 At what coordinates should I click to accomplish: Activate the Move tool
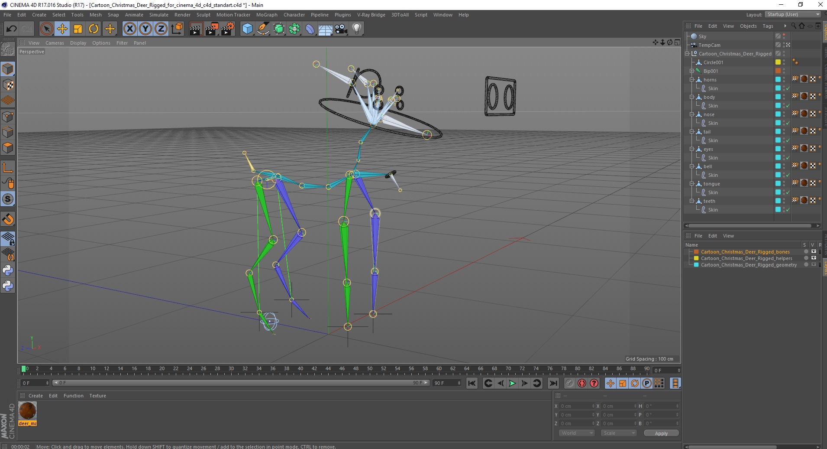(62, 29)
